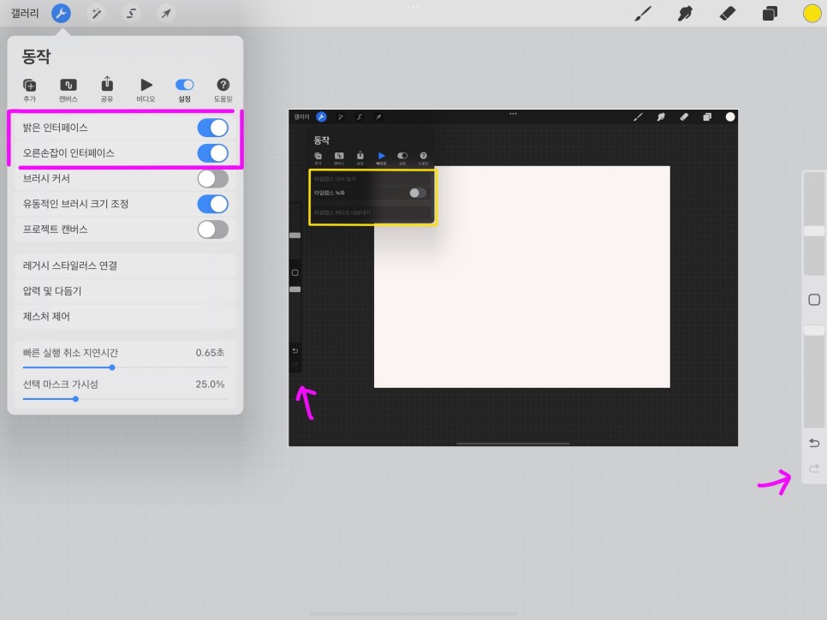Click eraser icon in the dark-interface screenshot
This screenshot has height=620, width=827.
click(684, 116)
